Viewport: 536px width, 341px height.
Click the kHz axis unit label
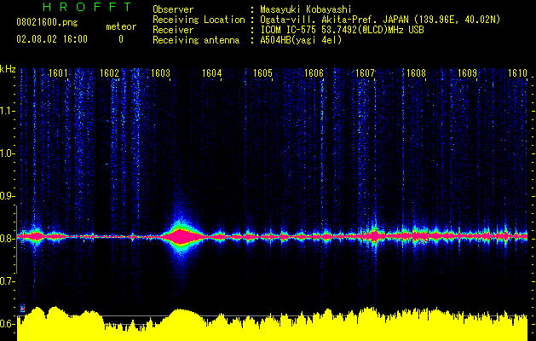coord(8,69)
